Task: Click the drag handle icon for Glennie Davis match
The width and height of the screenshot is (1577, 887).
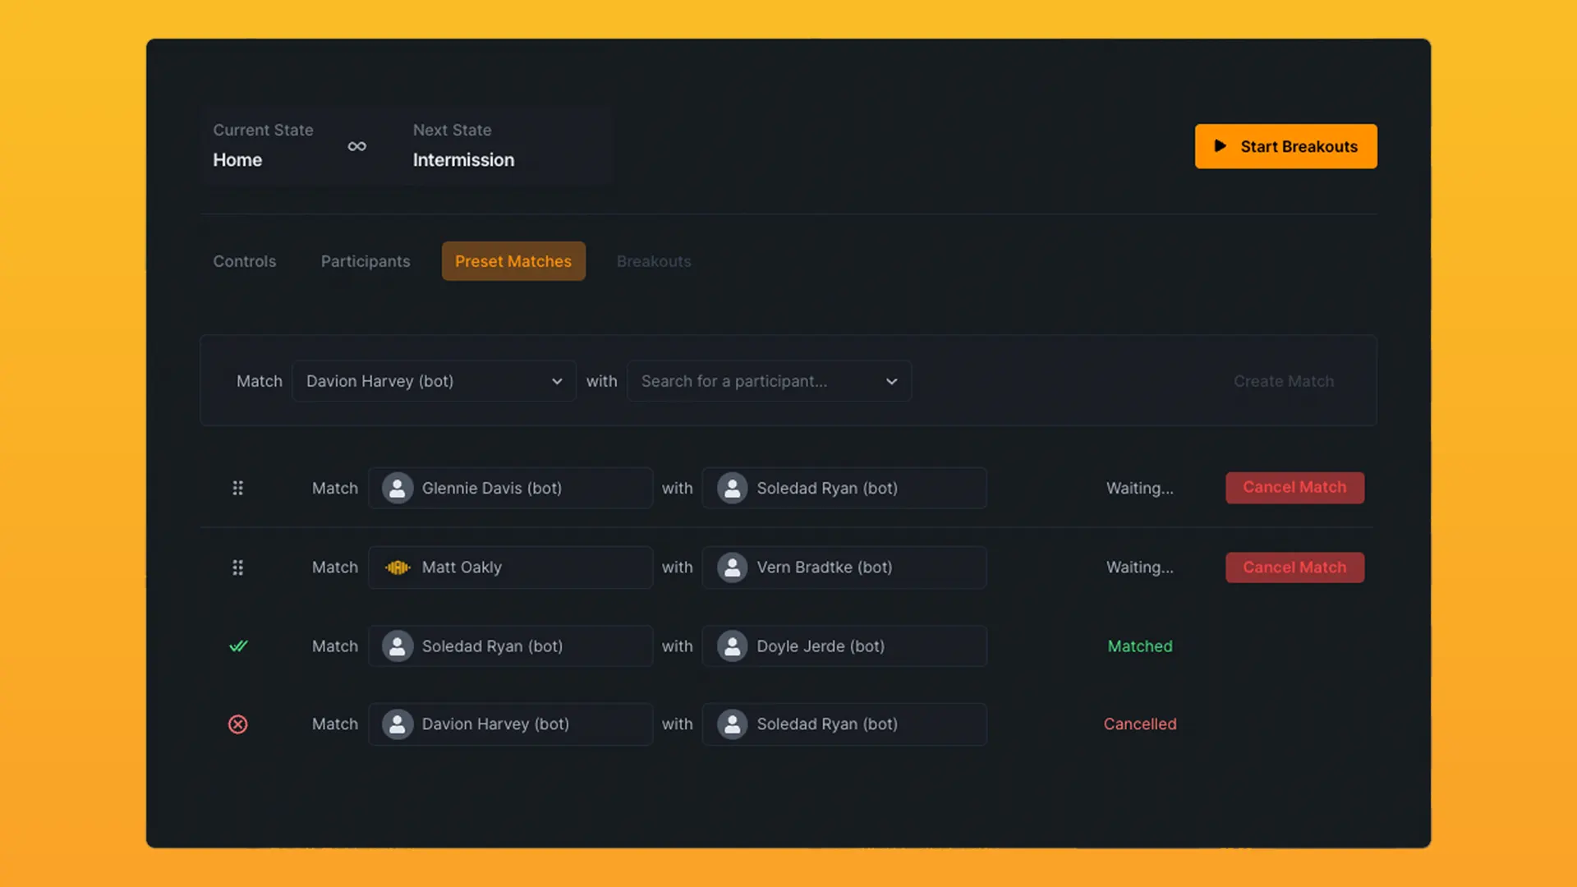Action: (x=237, y=487)
